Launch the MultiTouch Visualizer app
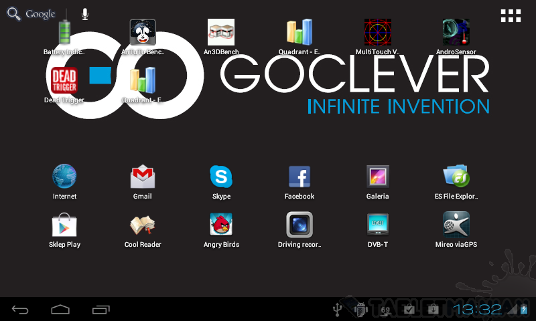Viewport: 536px width, 321px height. pyautogui.click(x=377, y=33)
